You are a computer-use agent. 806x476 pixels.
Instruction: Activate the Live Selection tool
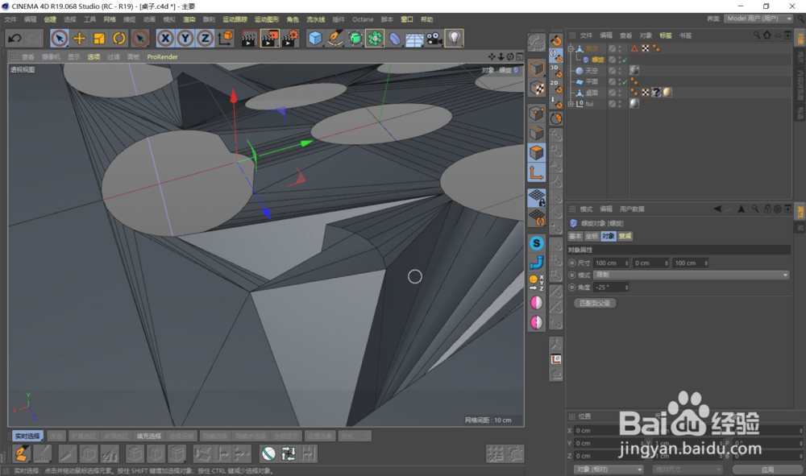pyautogui.click(x=60, y=38)
